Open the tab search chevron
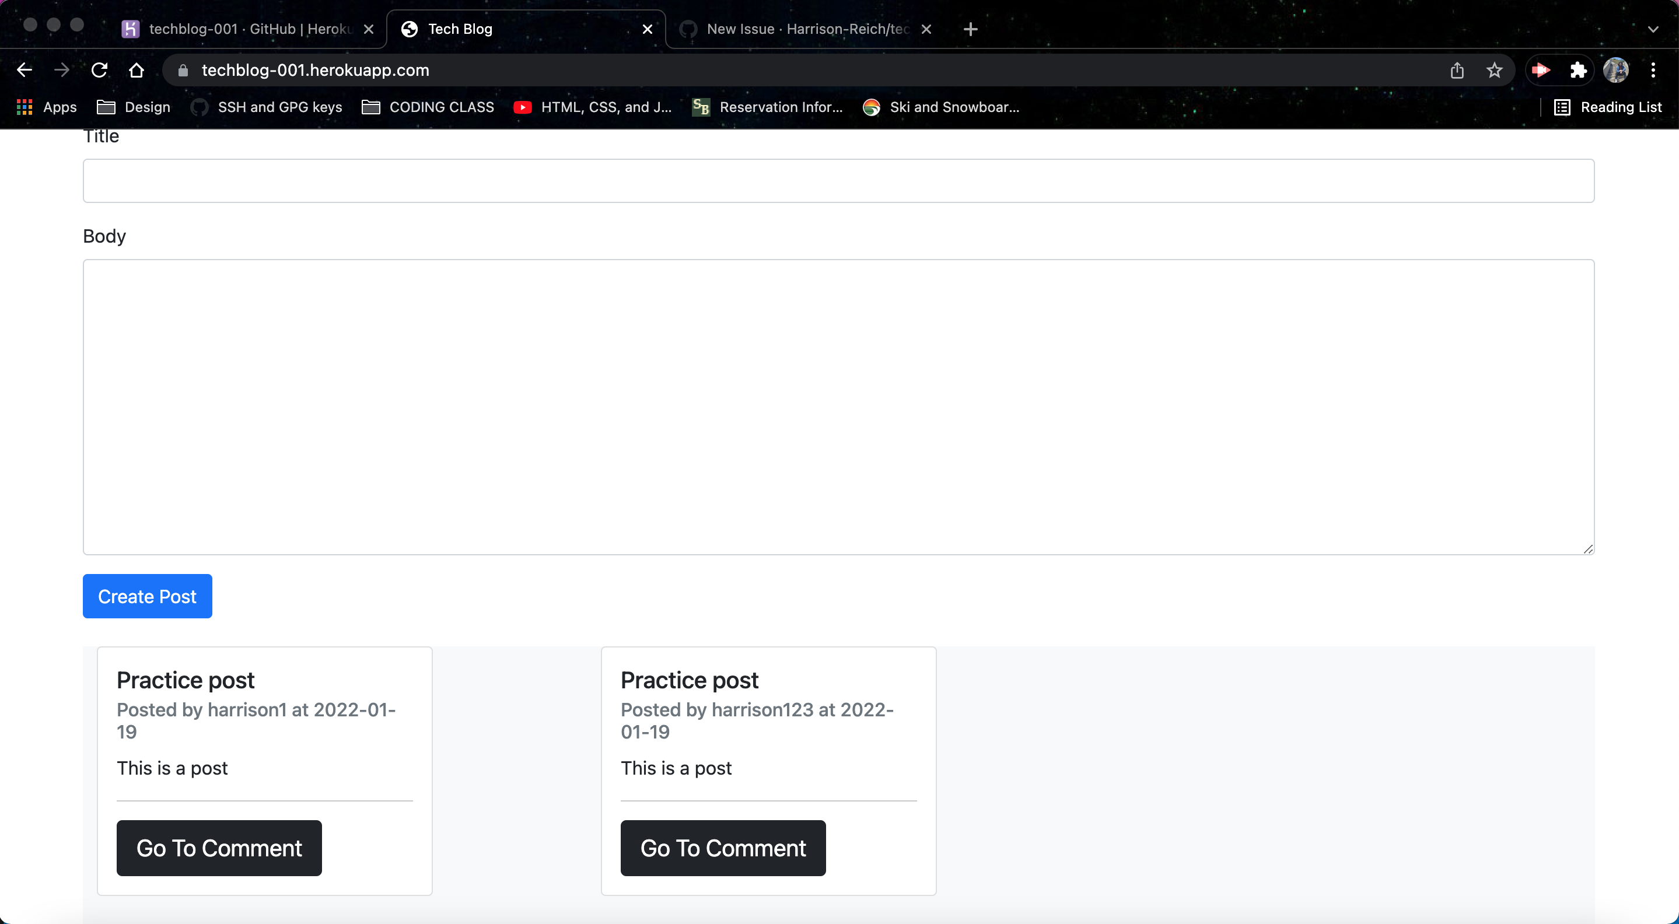The height and width of the screenshot is (924, 1679). [1653, 29]
